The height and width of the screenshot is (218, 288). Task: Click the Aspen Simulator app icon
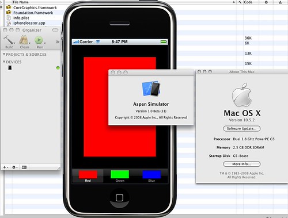pos(151,89)
